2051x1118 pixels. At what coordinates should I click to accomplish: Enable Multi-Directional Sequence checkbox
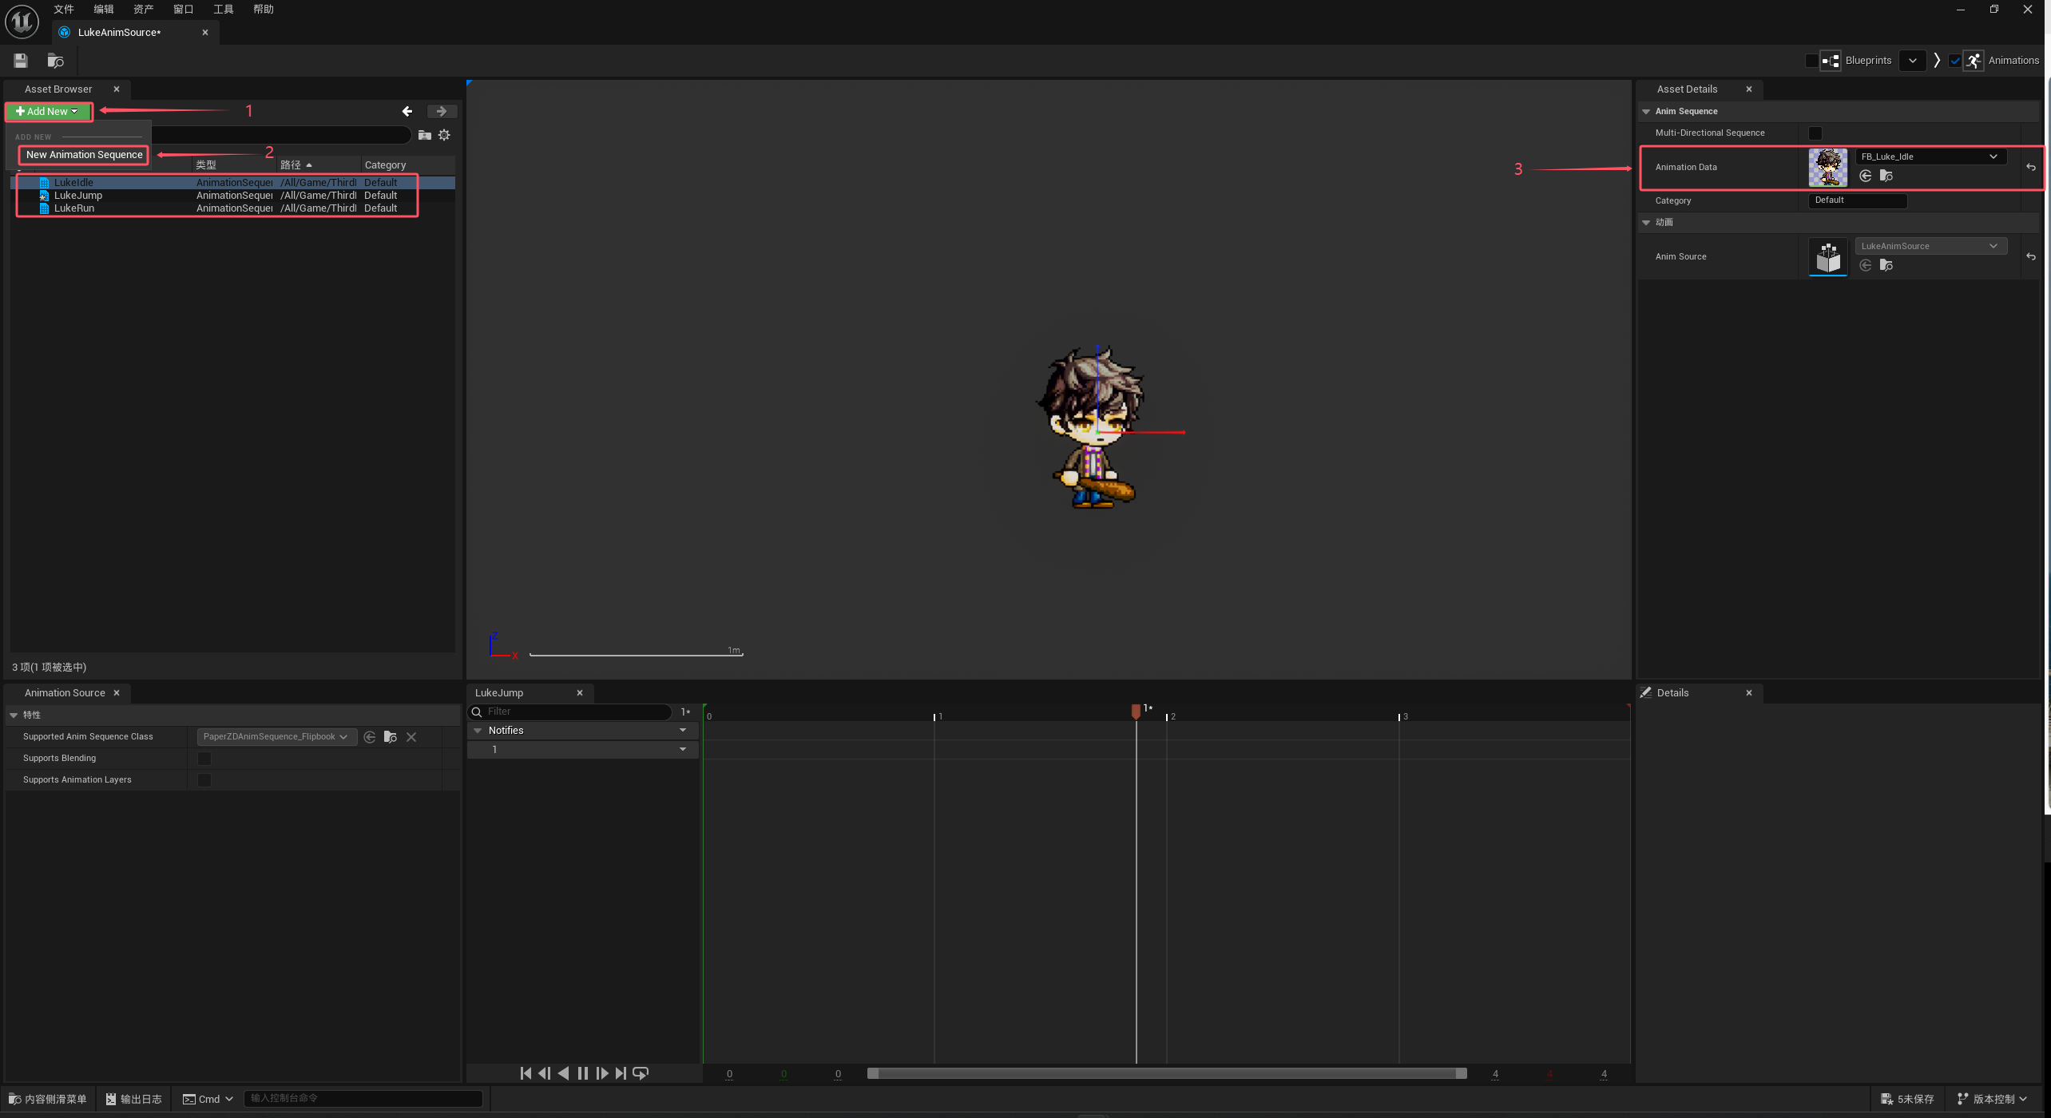(1815, 133)
